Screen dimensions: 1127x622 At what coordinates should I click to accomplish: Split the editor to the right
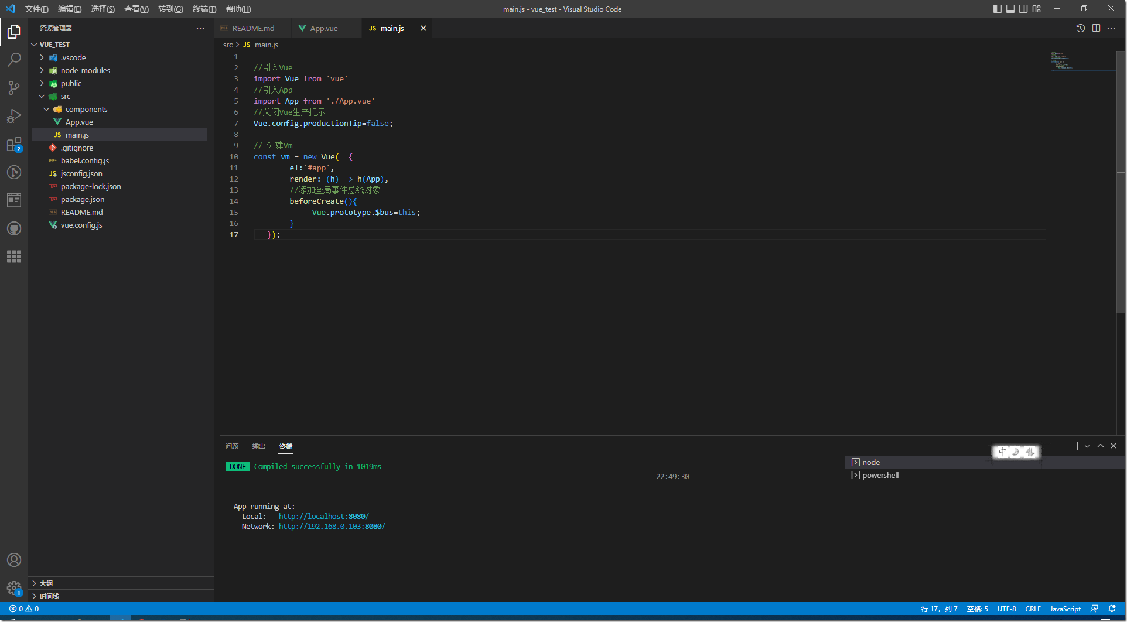pyautogui.click(x=1096, y=28)
